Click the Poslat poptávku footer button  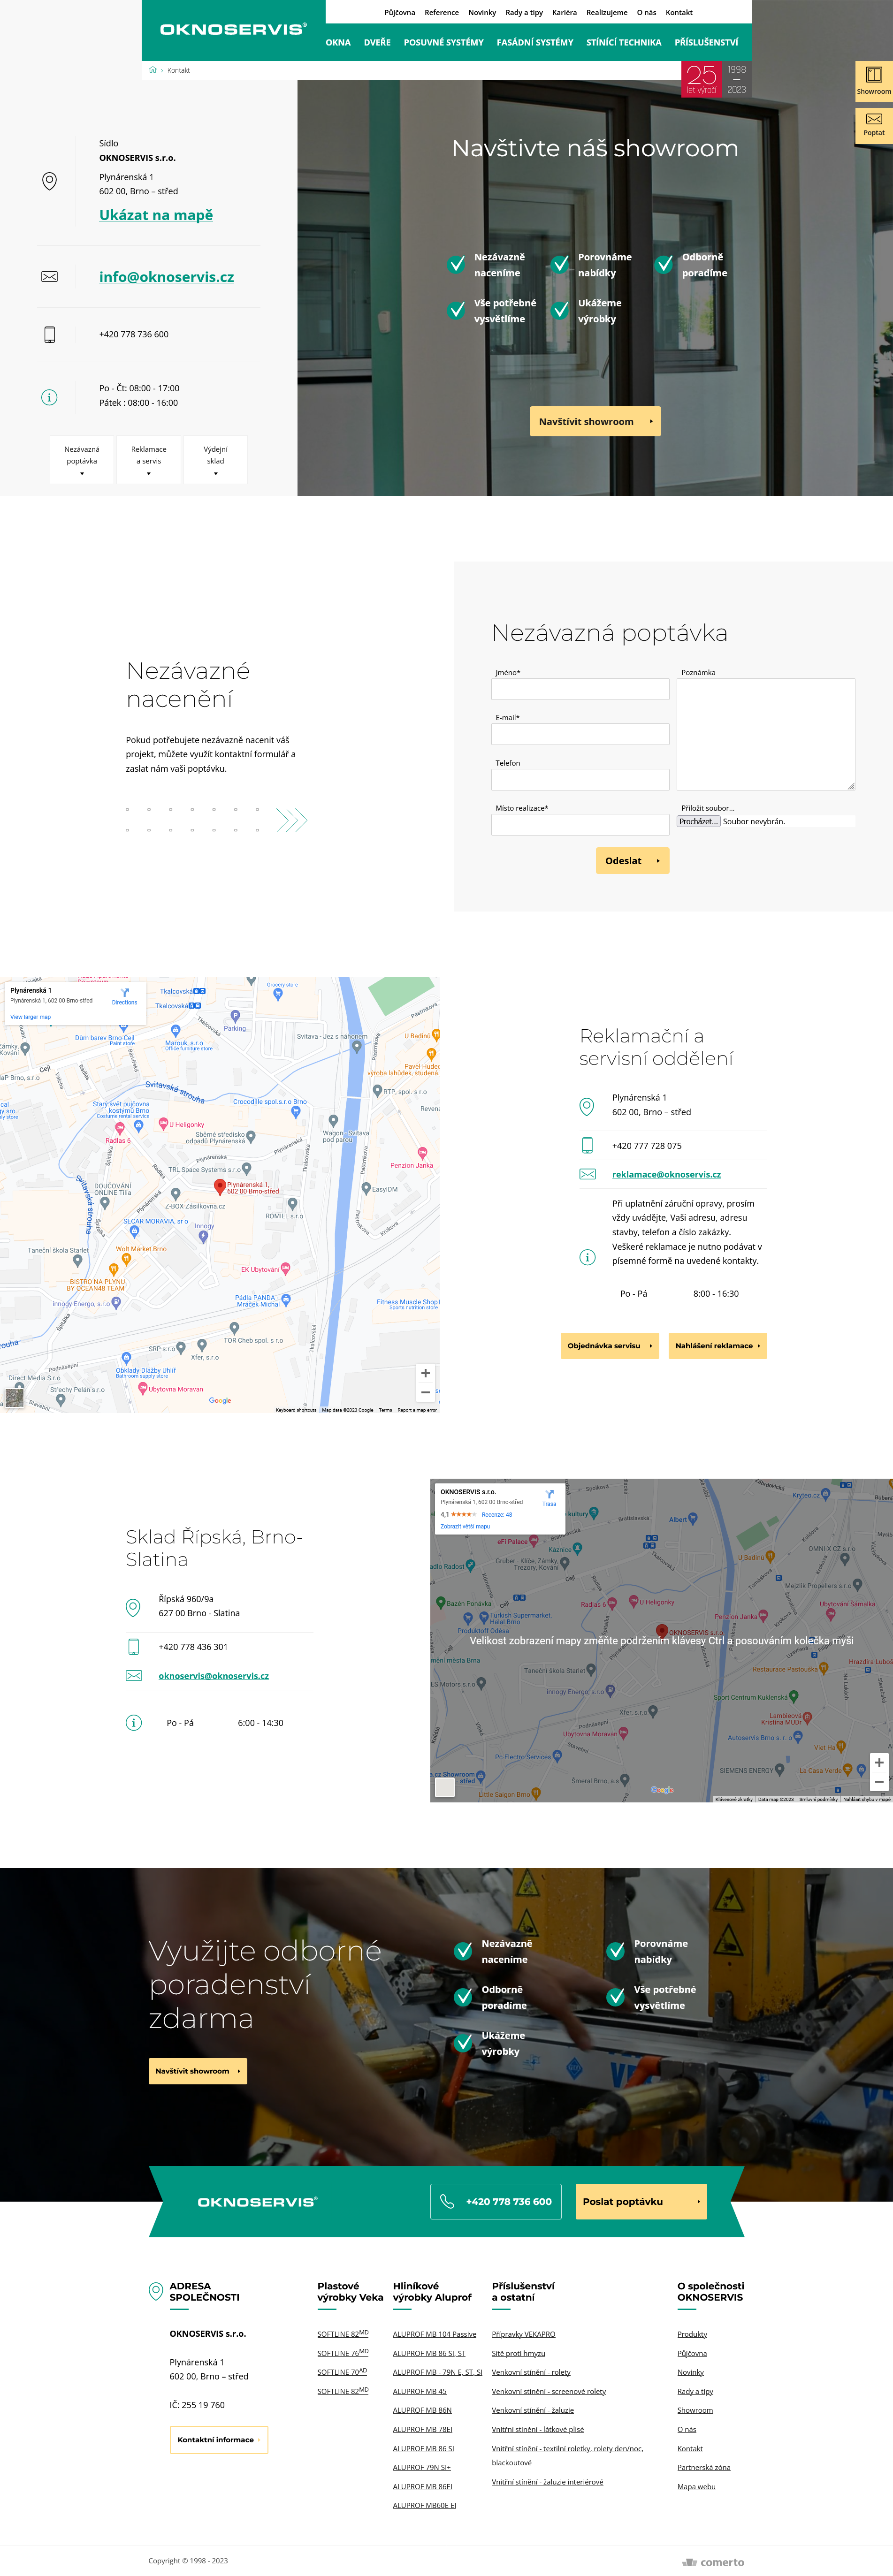[641, 2201]
